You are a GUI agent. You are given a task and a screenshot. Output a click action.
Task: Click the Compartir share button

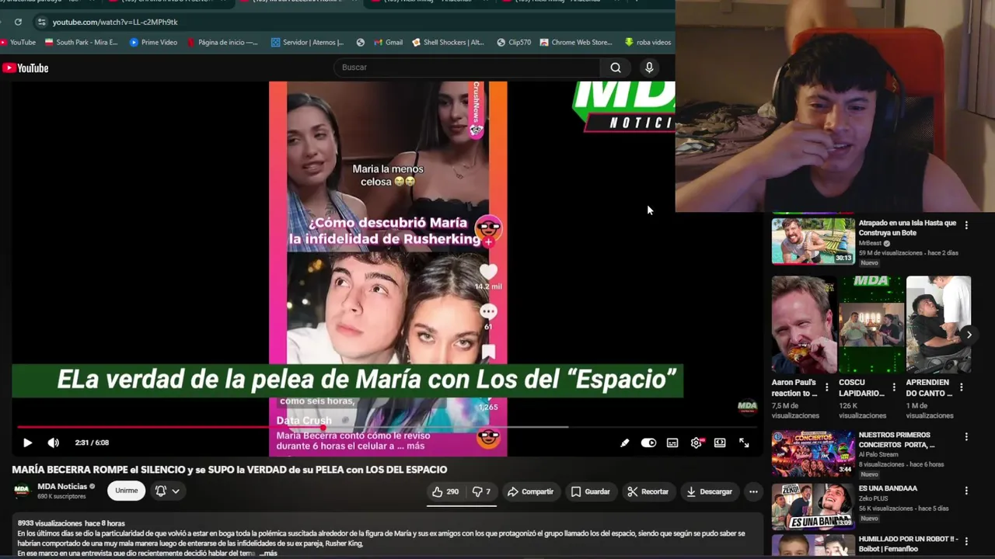[x=530, y=491]
